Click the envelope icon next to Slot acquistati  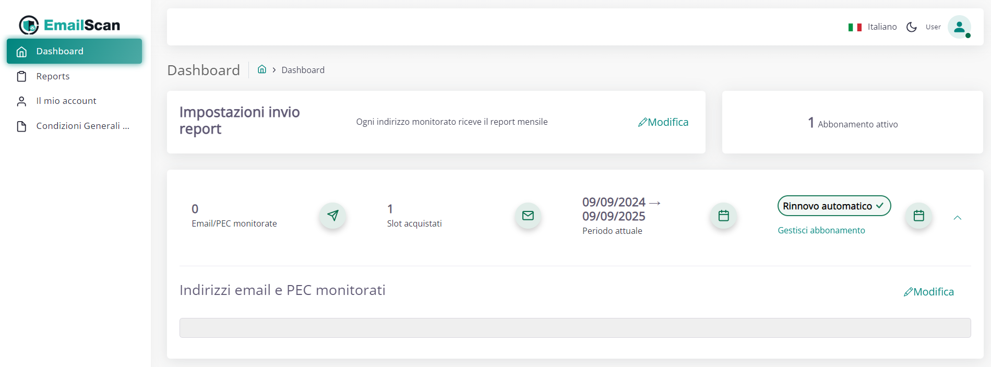click(528, 216)
